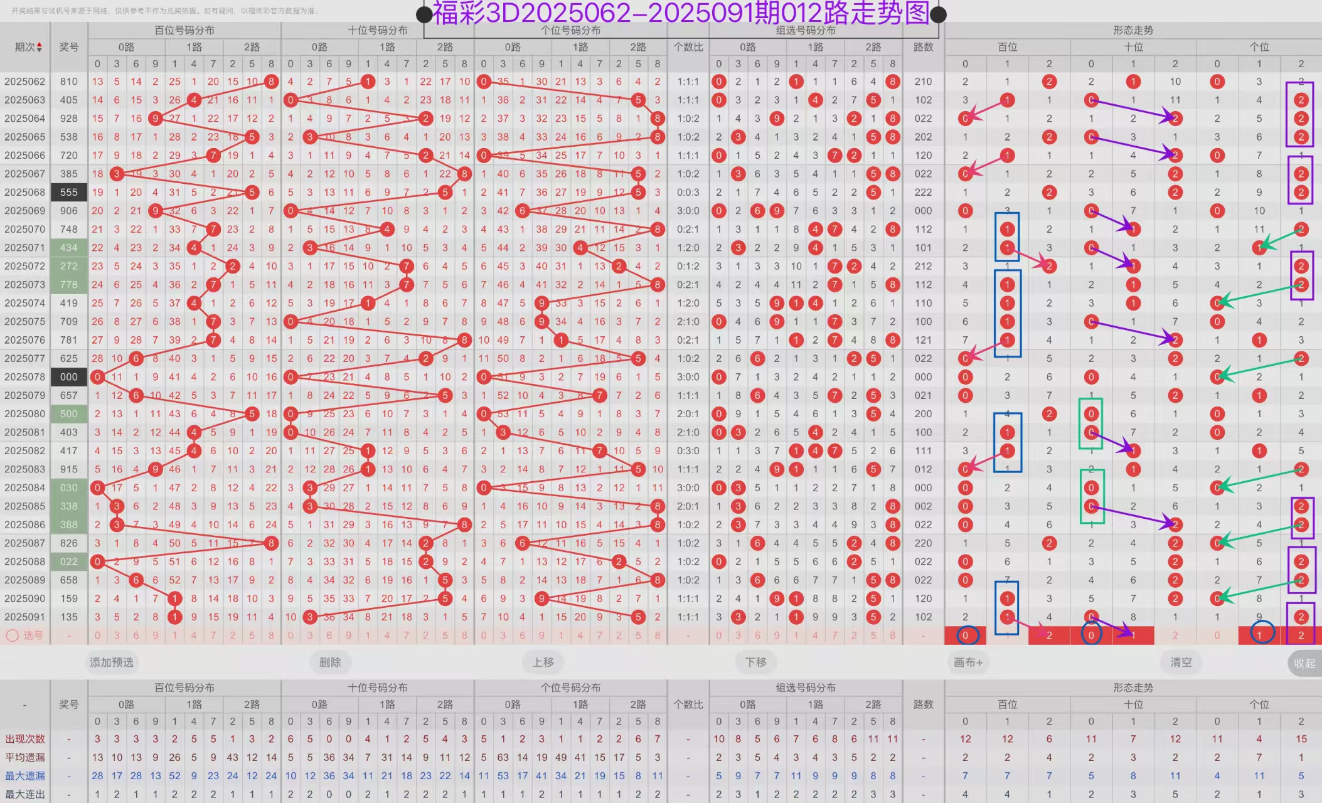Sort by the 期次 column arrows

coord(40,47)
